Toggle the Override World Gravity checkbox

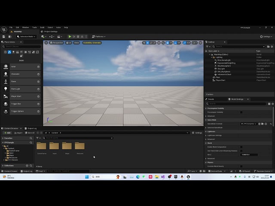click(x=241, y=166)
